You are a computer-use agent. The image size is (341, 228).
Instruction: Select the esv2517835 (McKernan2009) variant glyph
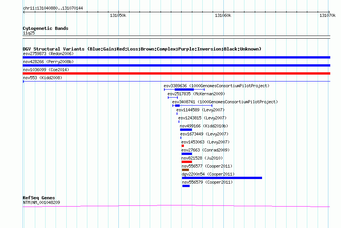coord(173,98)
